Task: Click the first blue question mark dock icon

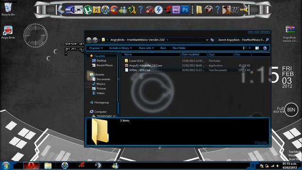Action: [x=141, y=9]
